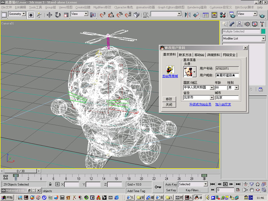Toggle the Angle Snap magnet

point(111,15)
